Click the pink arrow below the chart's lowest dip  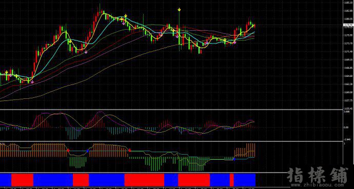click(x=32, y=82)
